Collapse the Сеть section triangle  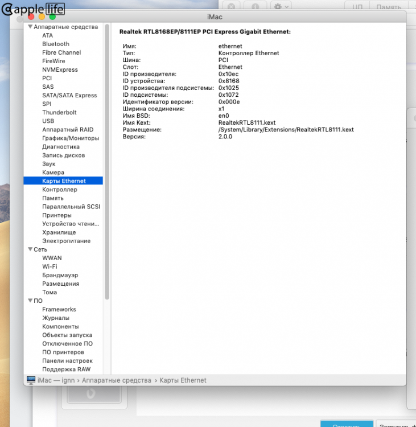click(x=30, y=249)
